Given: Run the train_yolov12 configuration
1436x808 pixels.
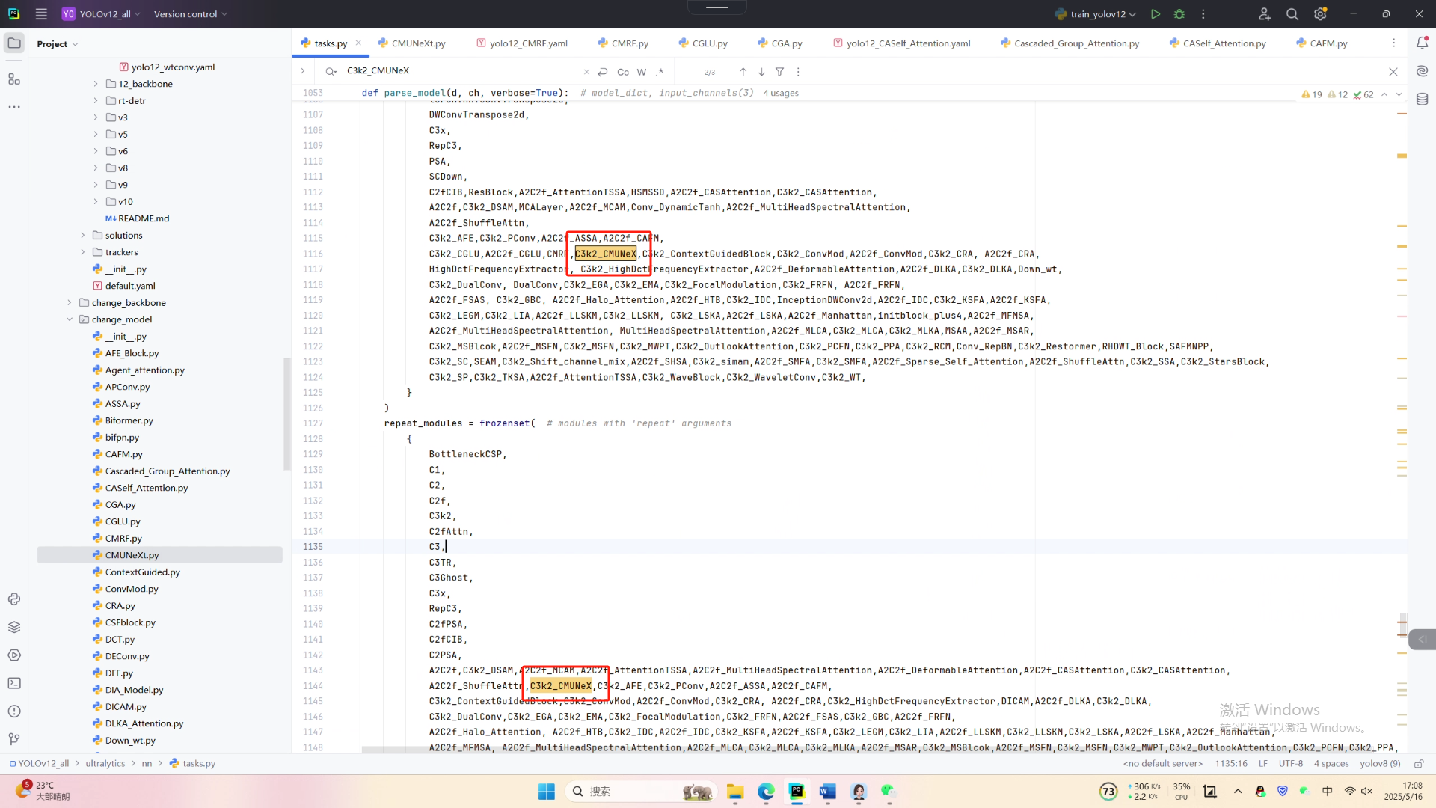Looking at the screenshot, I should pos(1156,14).
